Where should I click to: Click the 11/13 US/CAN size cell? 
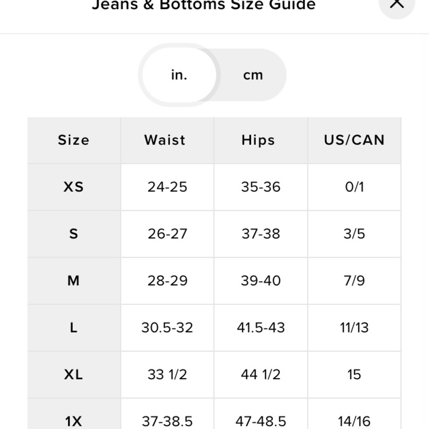pyautogui.click(x=354, y=327)
